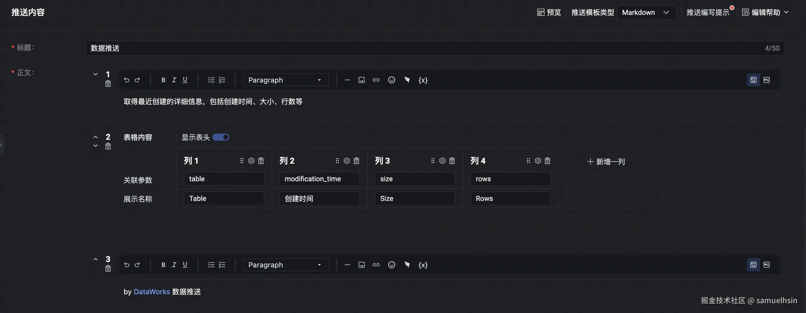This screenshot has height=313, width=806.
Task: Delete column 列 4
Action: 547,161
